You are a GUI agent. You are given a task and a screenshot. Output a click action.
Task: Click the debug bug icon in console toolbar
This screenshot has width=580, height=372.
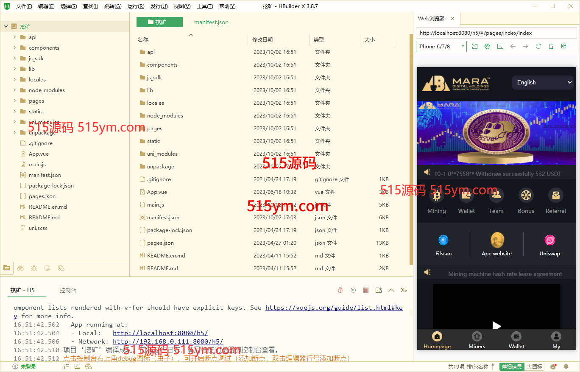click(340, 290)
